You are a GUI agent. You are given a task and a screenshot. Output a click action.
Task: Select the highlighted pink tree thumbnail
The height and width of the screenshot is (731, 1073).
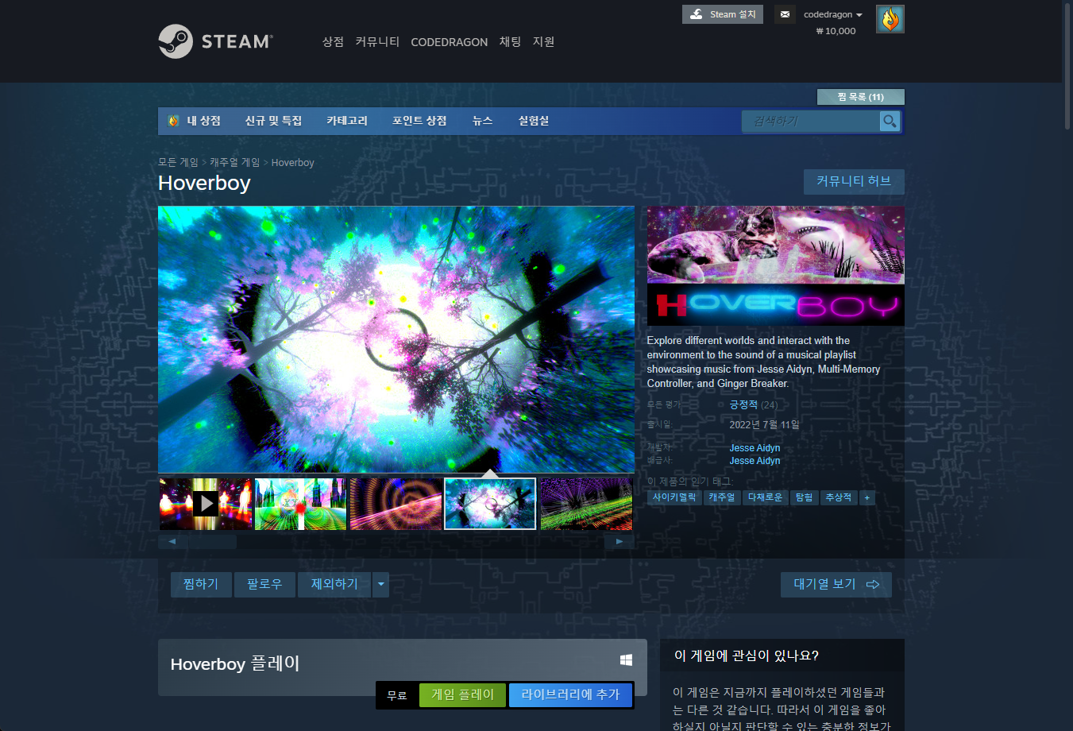(490, 504)
